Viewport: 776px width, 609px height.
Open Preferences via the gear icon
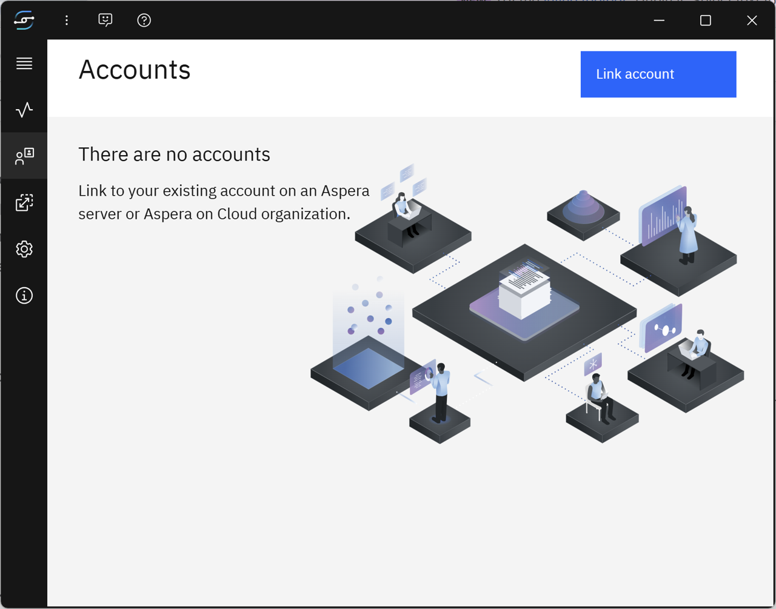(24, 249)
